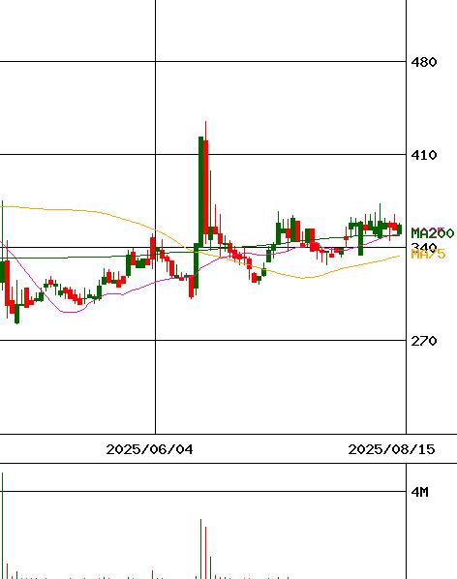Click the 4M volume axis label
457x579 pixels.
click(x=419, y=492)
